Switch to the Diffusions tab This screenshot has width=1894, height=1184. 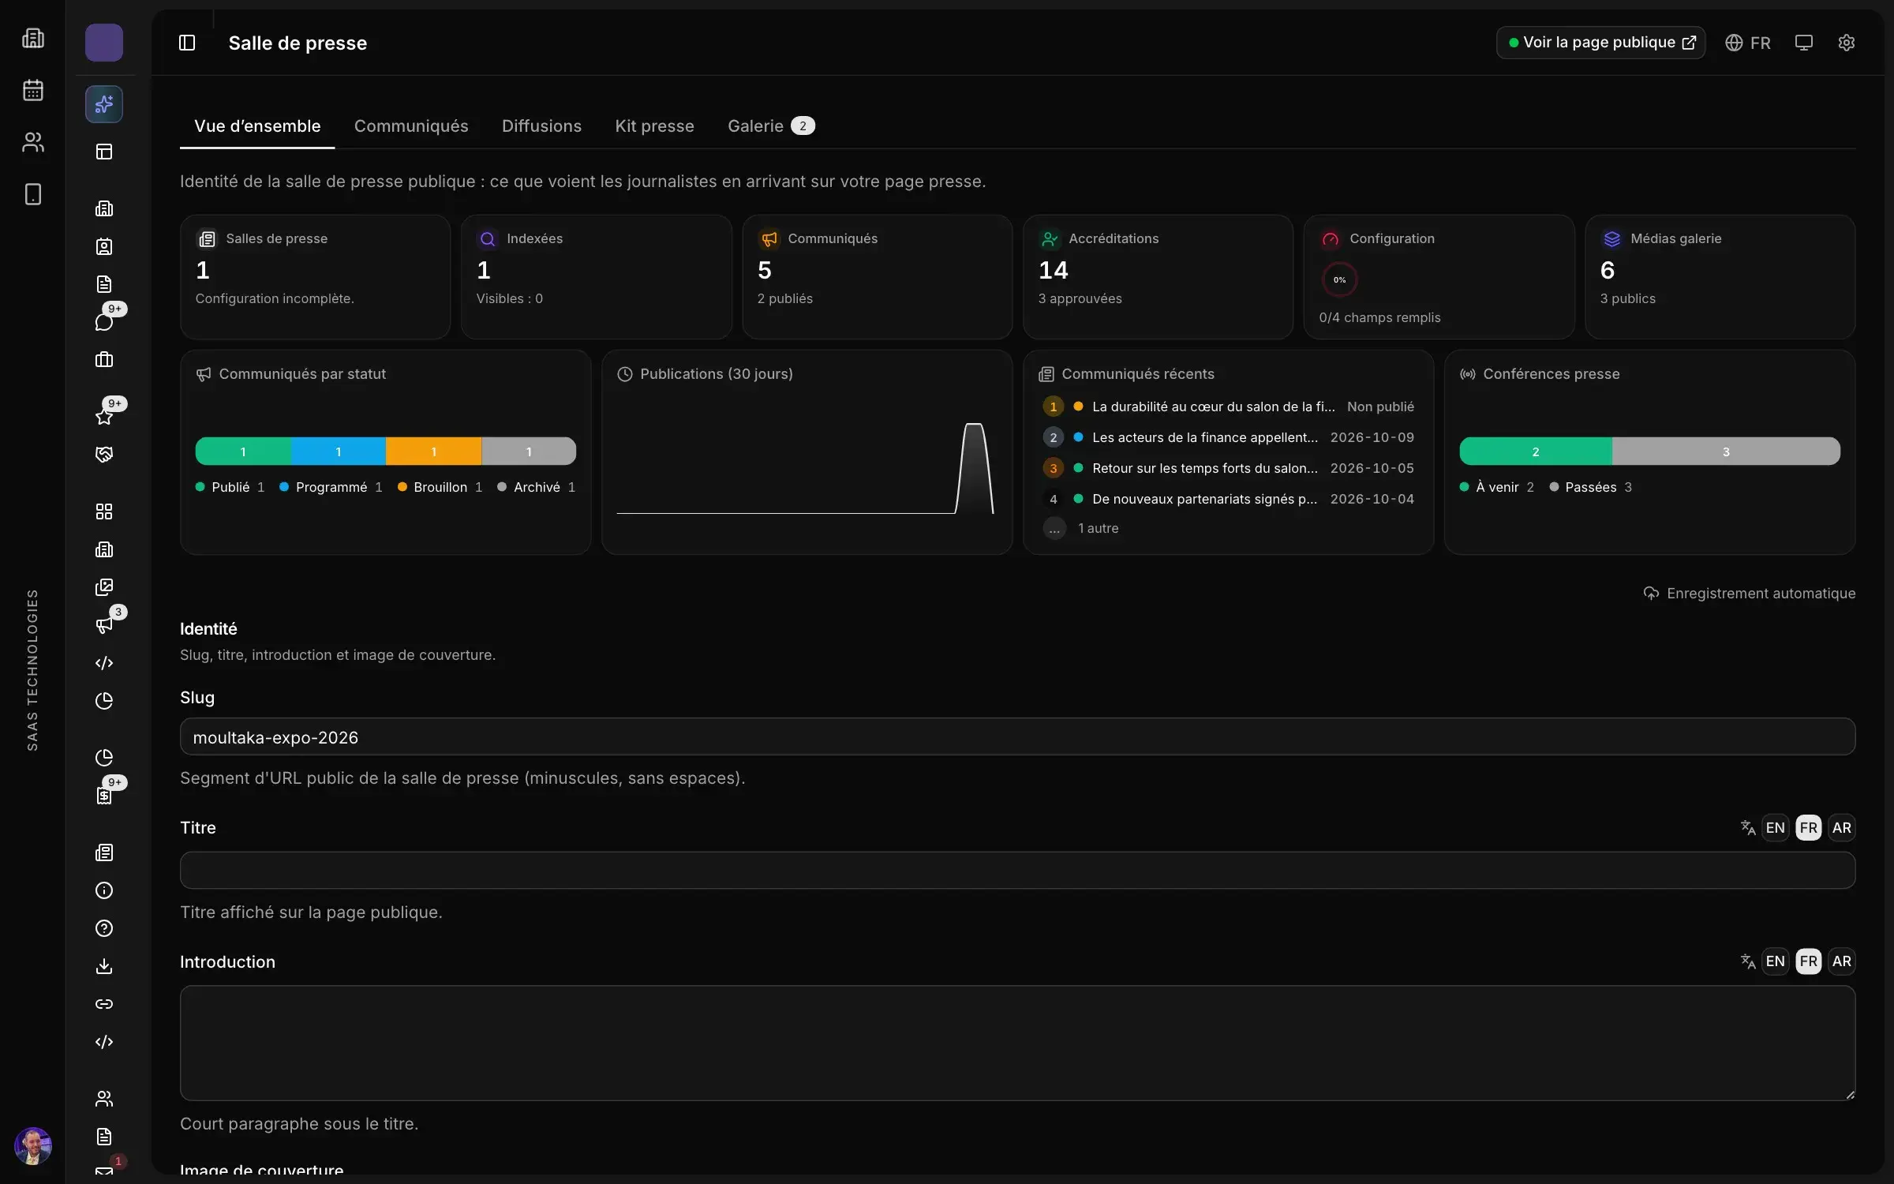click(x=541, y=126)
